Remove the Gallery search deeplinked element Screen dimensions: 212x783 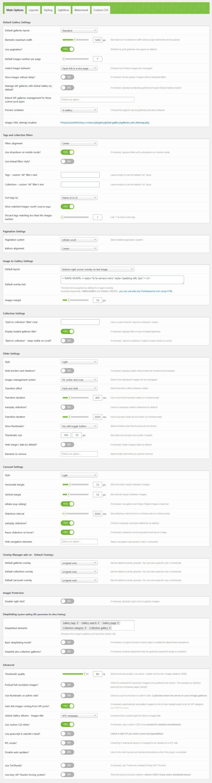tap(98, 623)
